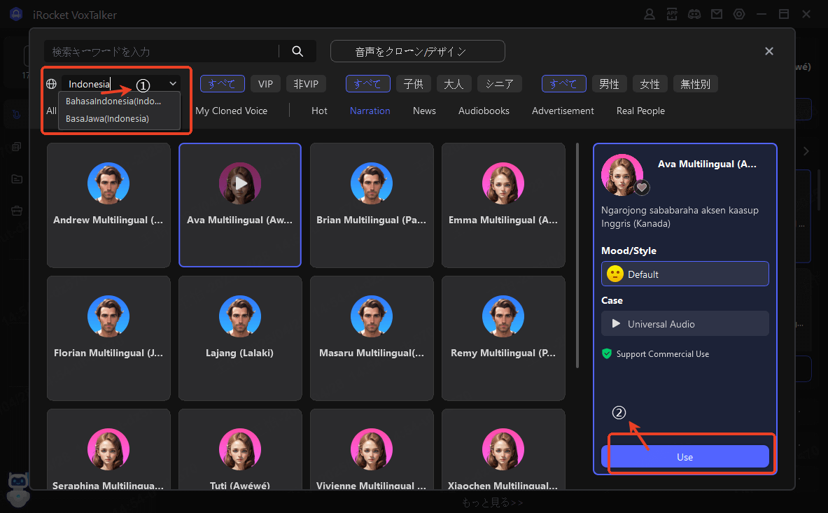This screenshot has height=513, width=828.
Task: Open the My Cloned Voice tab
Action: pos(231,111)
